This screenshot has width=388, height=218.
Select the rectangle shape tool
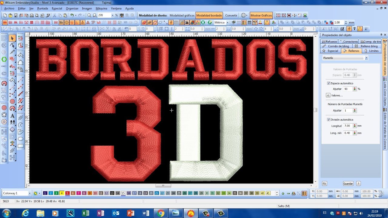20,146
